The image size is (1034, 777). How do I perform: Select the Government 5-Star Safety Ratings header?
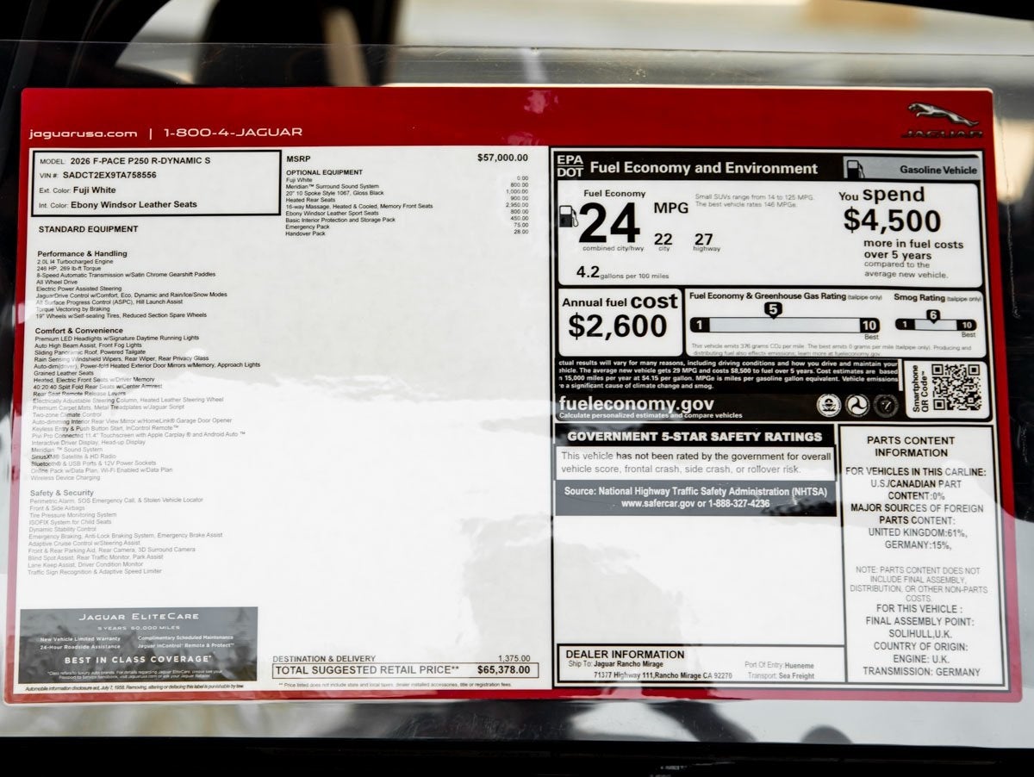click(694, 437)
